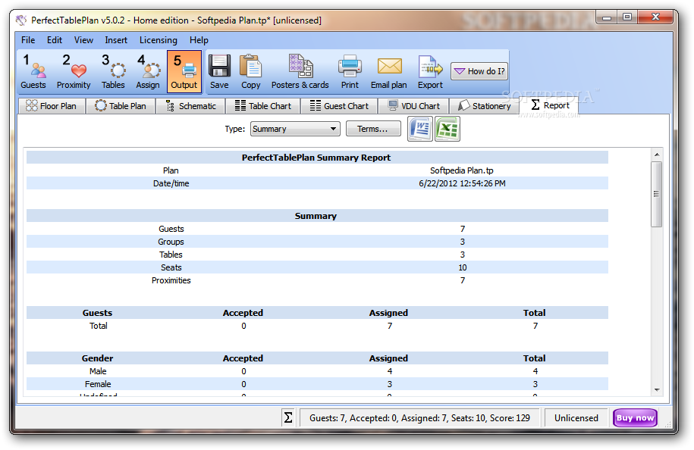Click the report vertical scrollbar thumb
The width and height of the screenshot is (694, 450).
coord(657,194)
